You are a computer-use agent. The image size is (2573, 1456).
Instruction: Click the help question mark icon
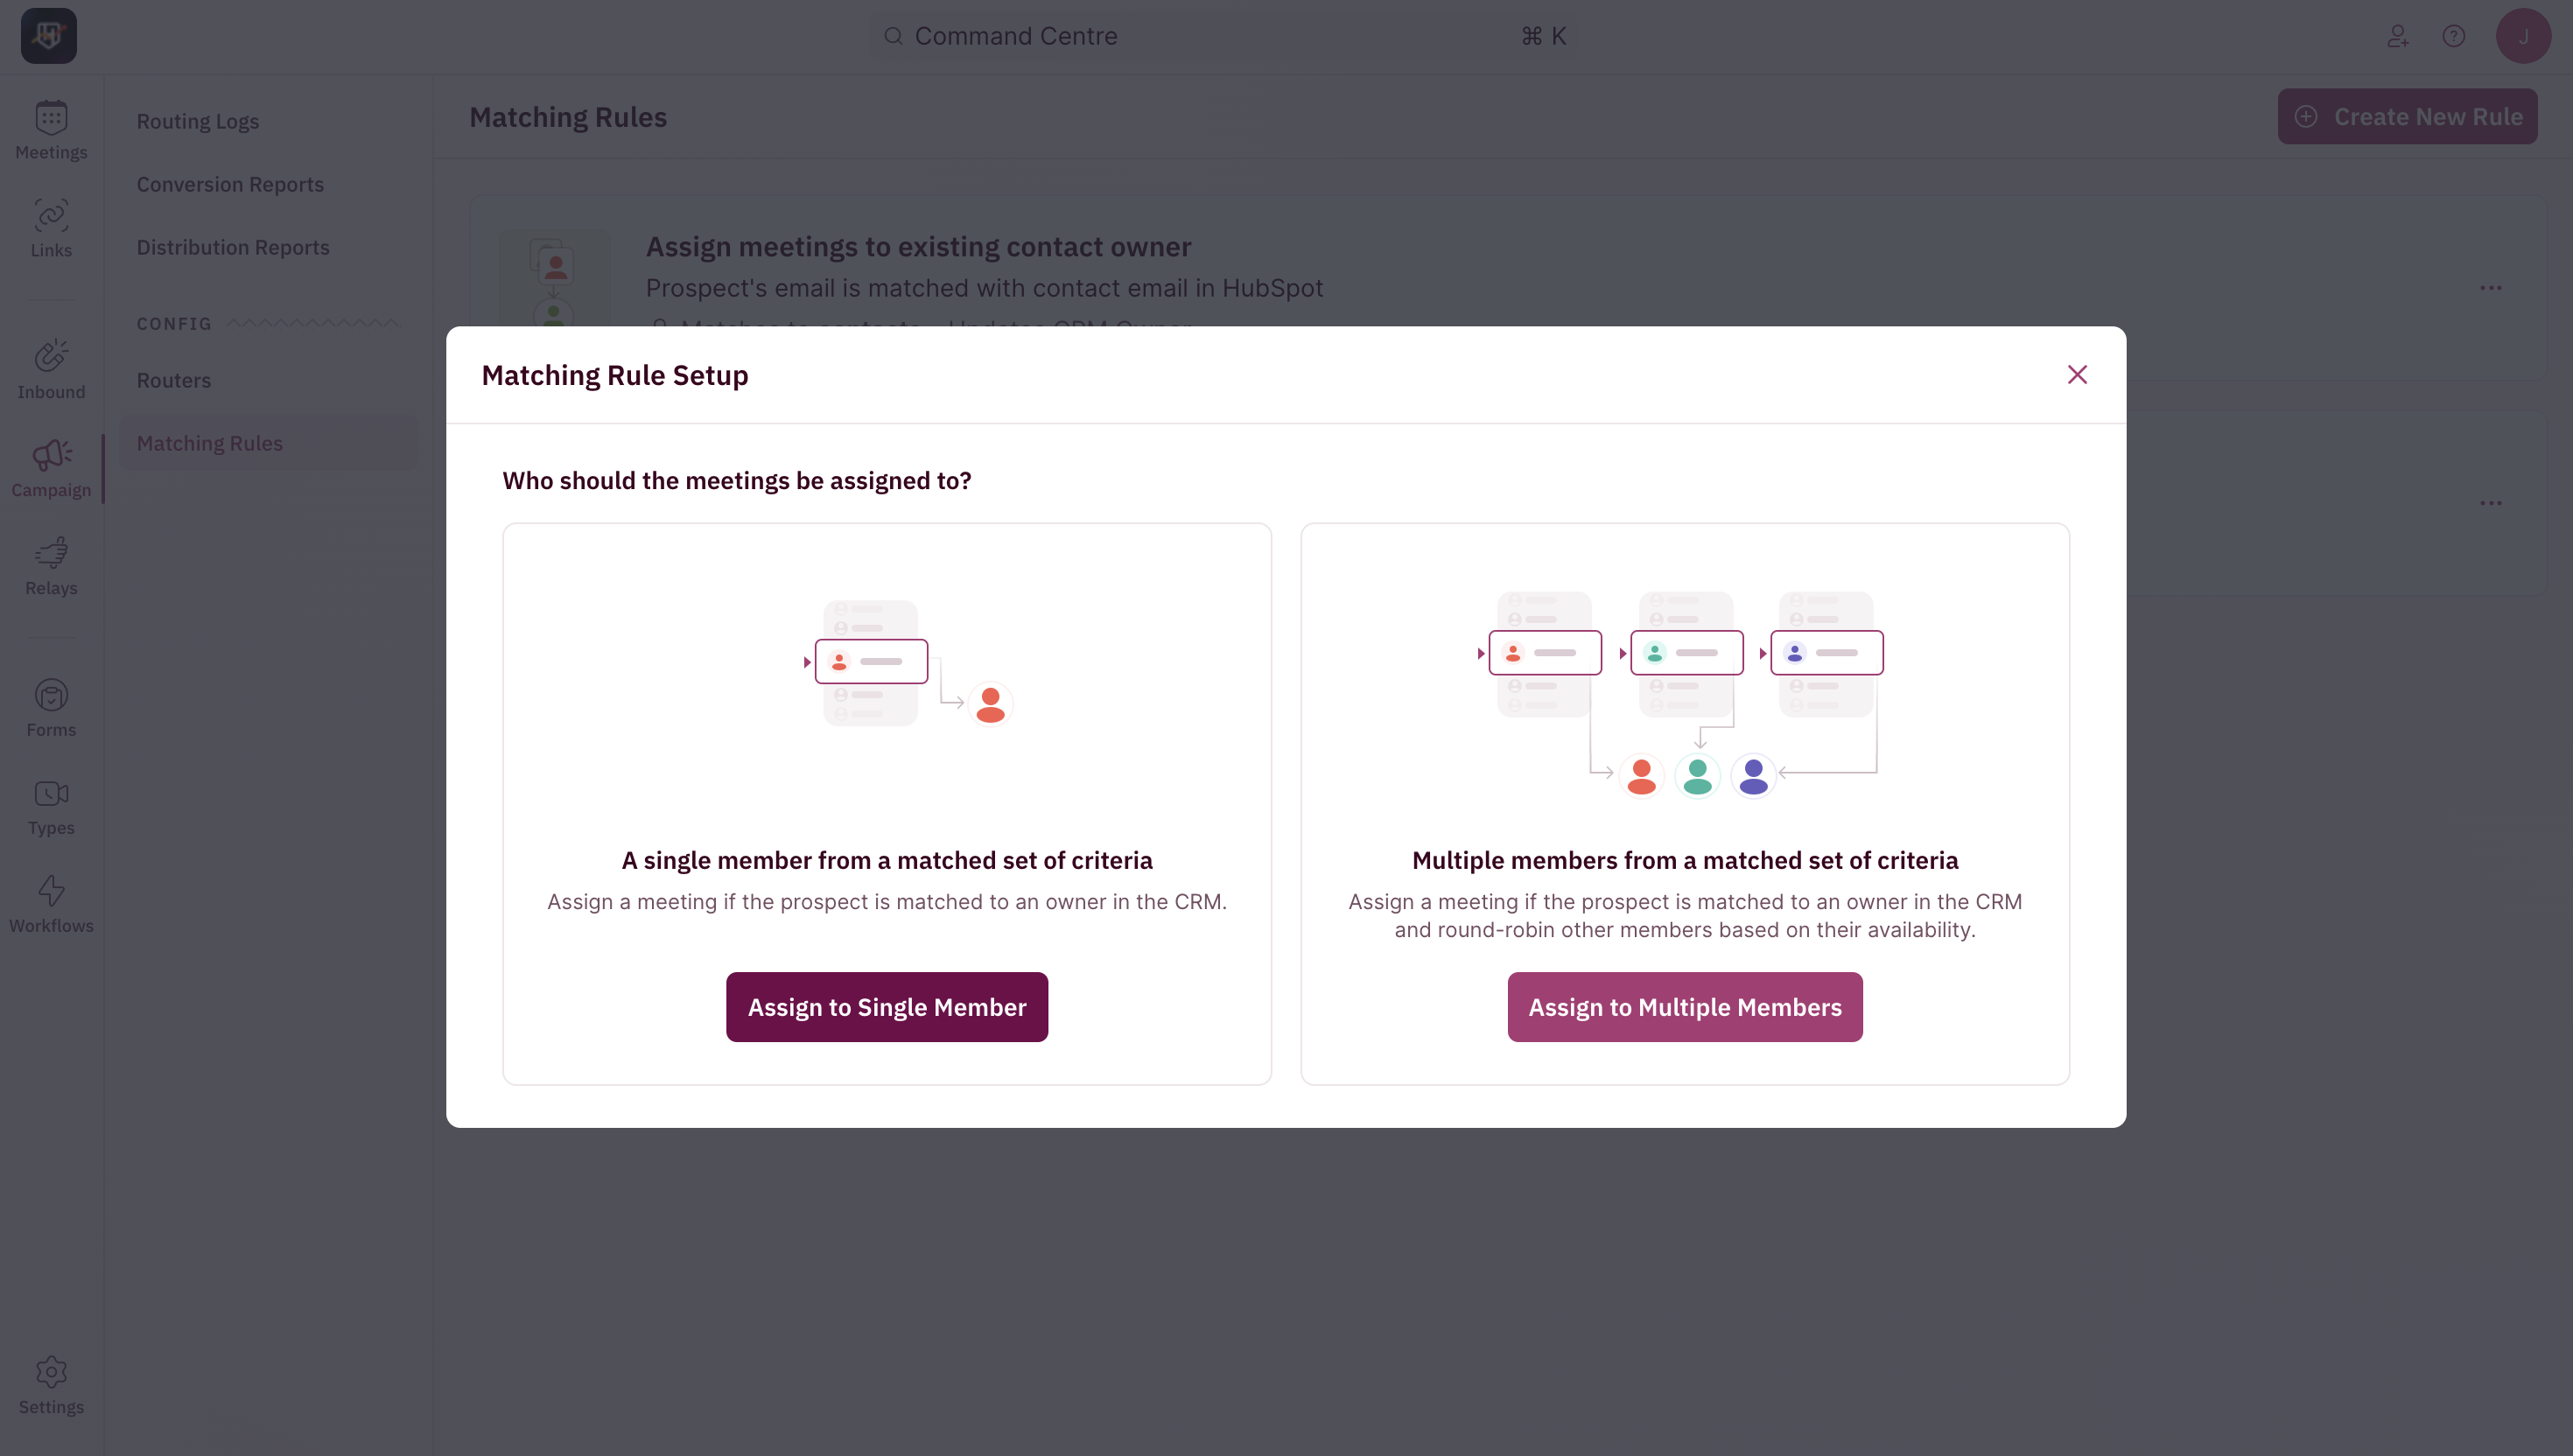pos(2453,36)
